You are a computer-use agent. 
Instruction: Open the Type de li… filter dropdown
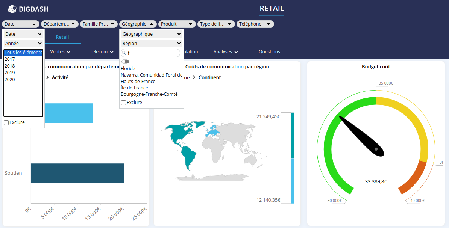[x=216, y=24]
